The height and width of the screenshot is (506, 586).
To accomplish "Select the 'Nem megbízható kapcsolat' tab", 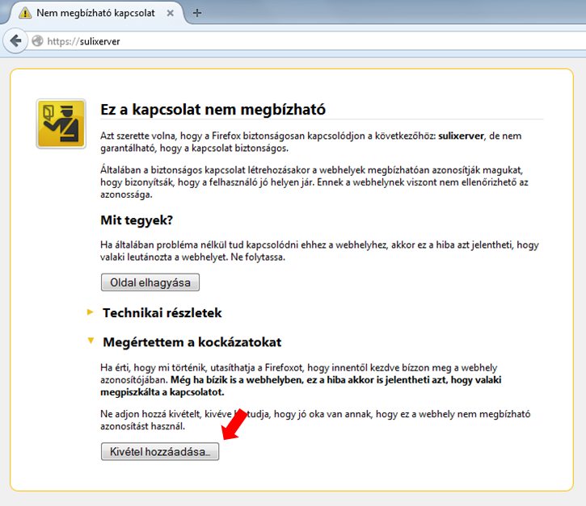I will (x=97, y=13).
